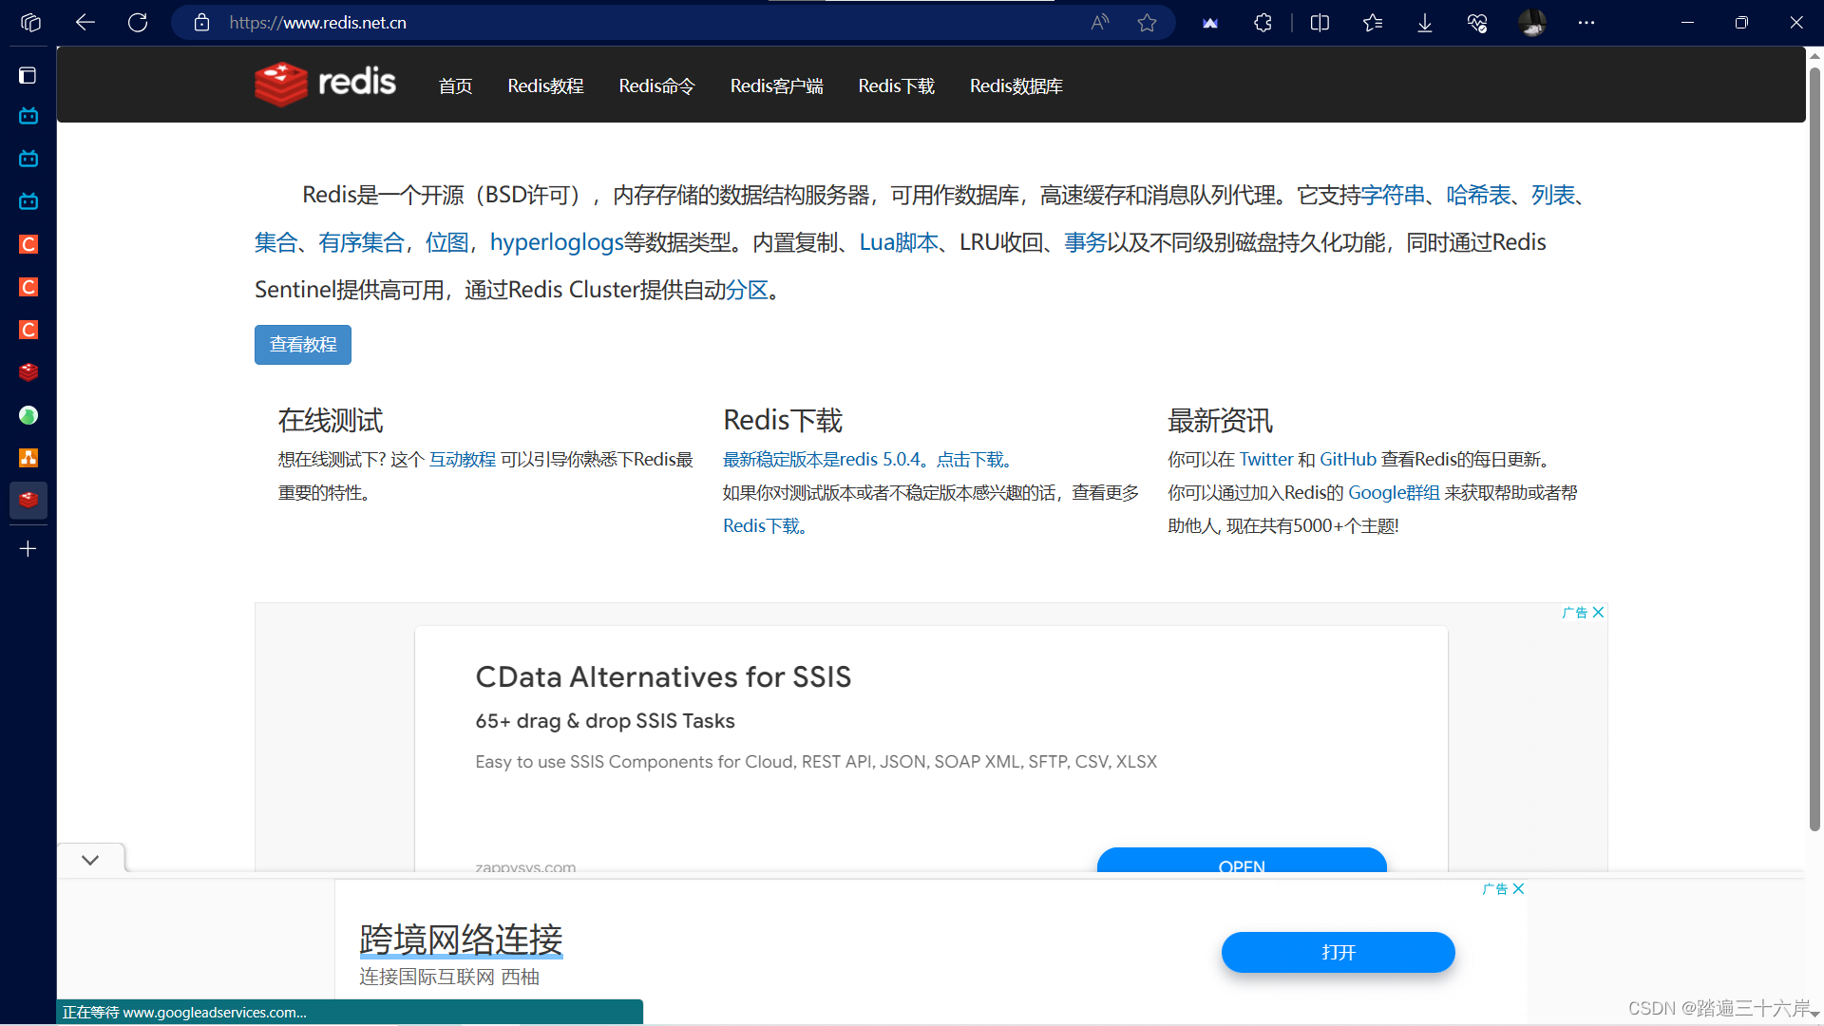Screen dimensions: 1824x1026
Task: Open the favorites list icon
Action: pos(1373,23)
